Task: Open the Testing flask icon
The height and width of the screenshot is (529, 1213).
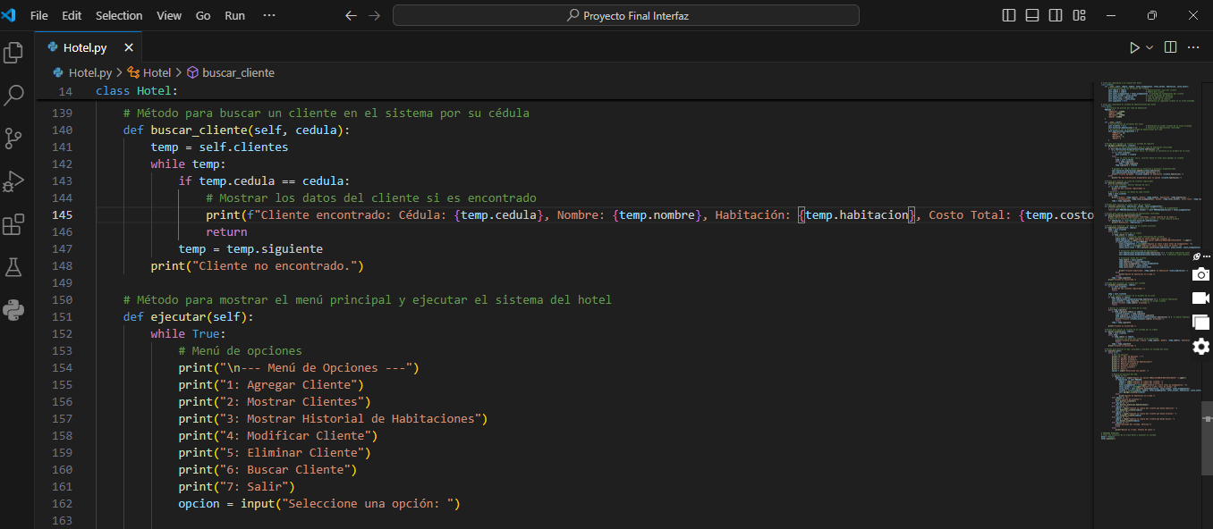Action: (13, 267)
